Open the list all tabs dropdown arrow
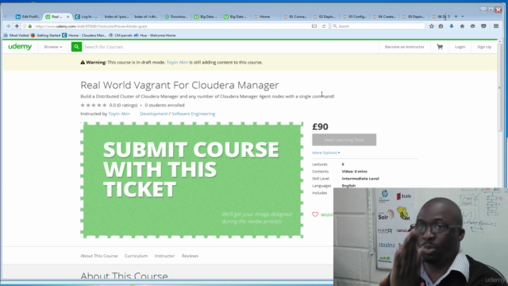This screenshot has width=508, height=286. 463,16
